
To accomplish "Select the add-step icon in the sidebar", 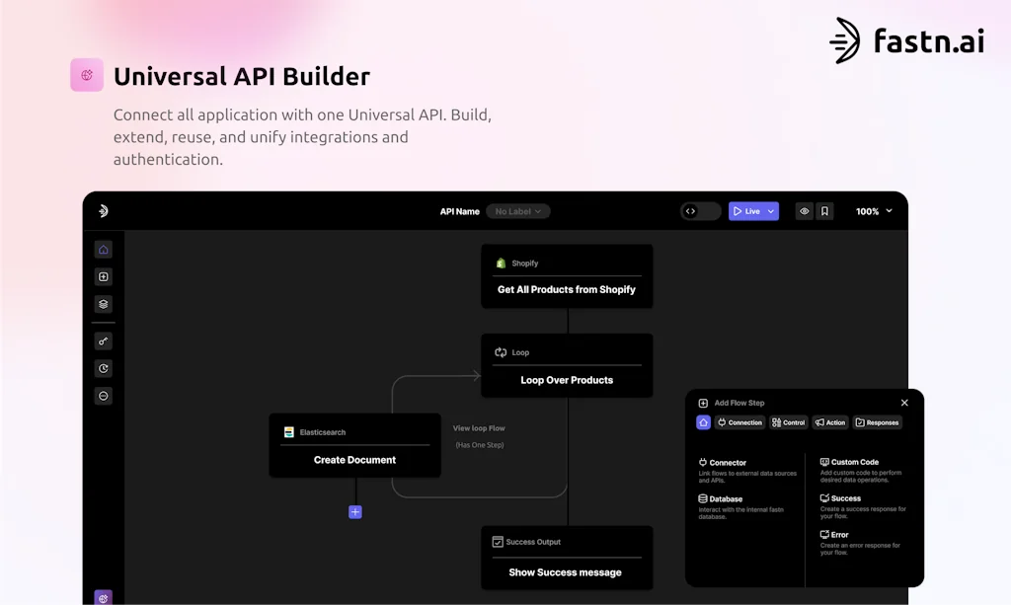I will (103, 276).
